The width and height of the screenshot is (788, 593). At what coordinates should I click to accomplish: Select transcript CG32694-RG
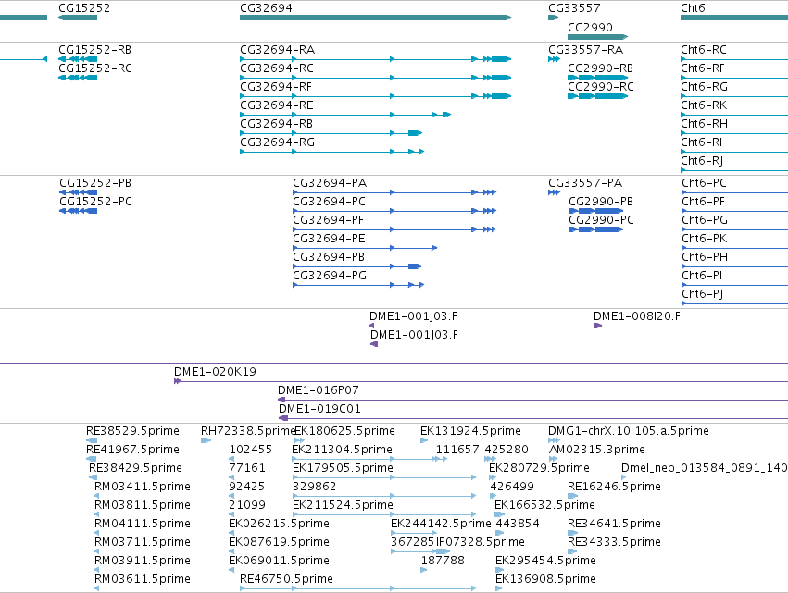point(278,142)
